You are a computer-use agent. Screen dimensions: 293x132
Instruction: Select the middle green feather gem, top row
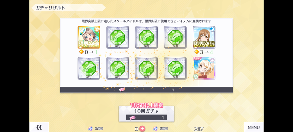click(146, 37)
